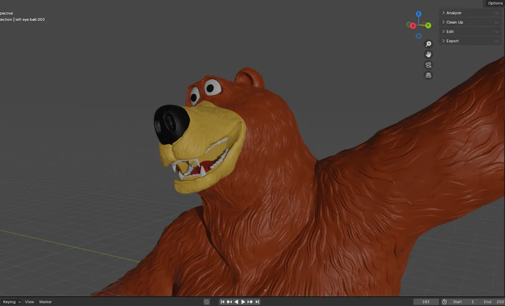
Task: Switch perspective/orthographic with grid icon
Action: (x=428, y=75)
